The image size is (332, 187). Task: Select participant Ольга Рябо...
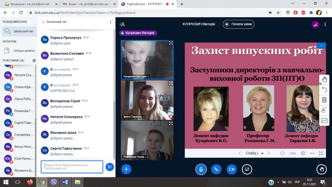tap(19, 99)
